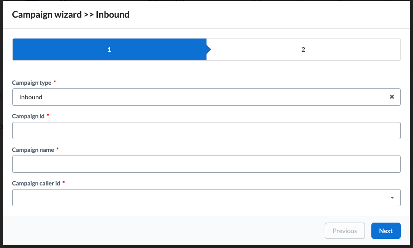Click the Previous button
This screenshot has width=413, height=248.
[345, 231]
